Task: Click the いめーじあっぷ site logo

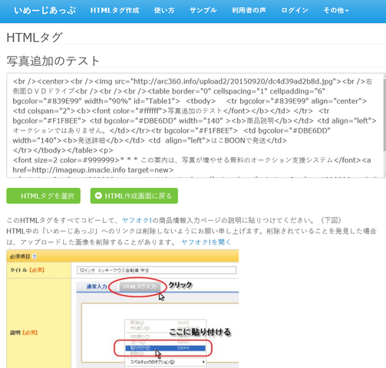Action: coord(45,11)
